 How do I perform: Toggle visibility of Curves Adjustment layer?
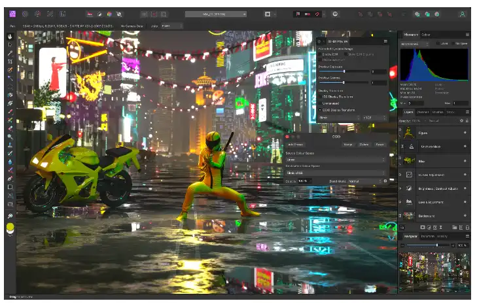tap(465, 175)
